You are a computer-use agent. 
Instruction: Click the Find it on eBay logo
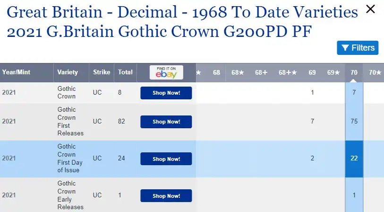click(x=166, y=72)
